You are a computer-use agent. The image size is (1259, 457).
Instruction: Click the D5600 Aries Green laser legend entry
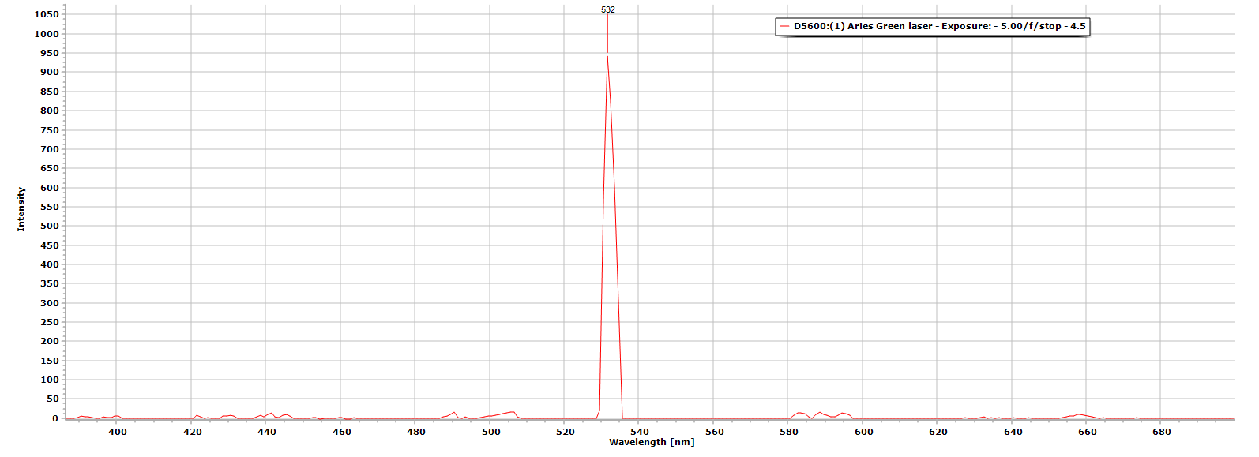pos(932,26)
